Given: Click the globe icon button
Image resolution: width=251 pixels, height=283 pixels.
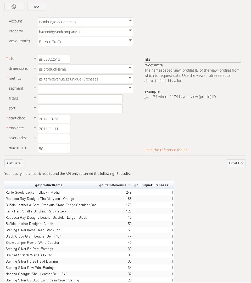Looking at the screenshot, I should click(x=14, y=7).
